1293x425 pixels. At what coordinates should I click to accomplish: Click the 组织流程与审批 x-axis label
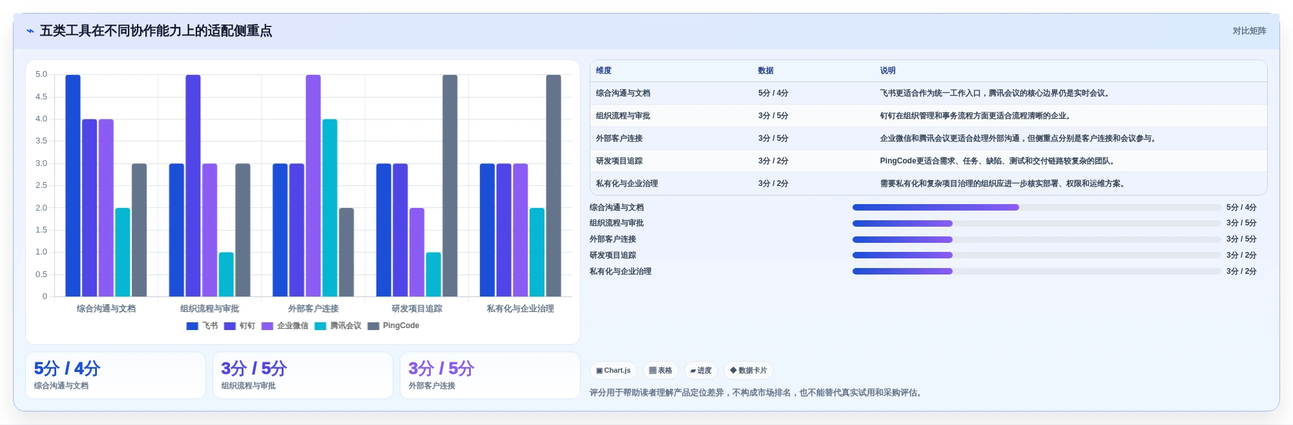pos(210,309)
